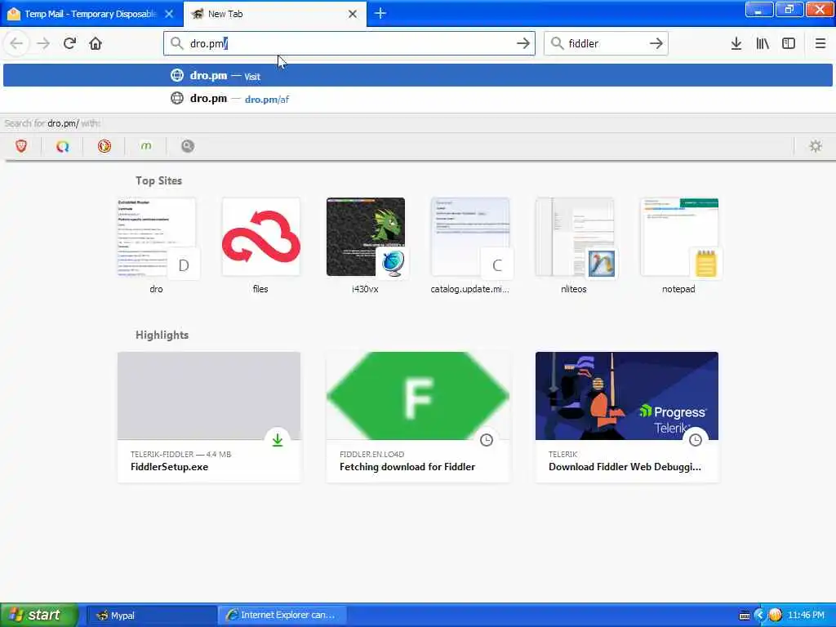Open search settings gear icon

816,146
